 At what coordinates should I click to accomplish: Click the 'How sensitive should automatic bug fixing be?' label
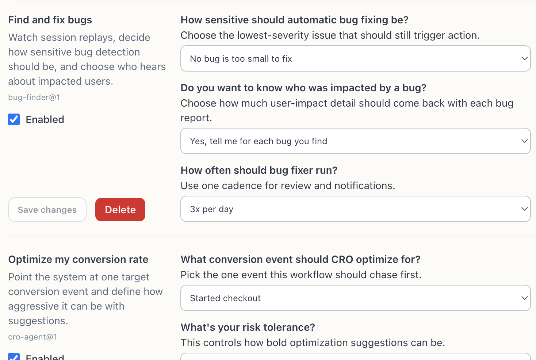point(294,20)
